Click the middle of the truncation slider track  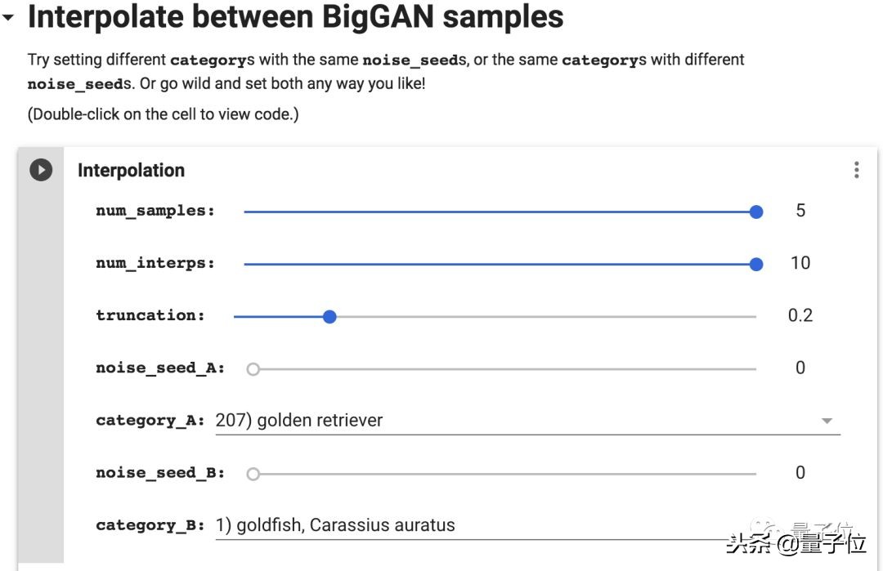click(495, 316)
